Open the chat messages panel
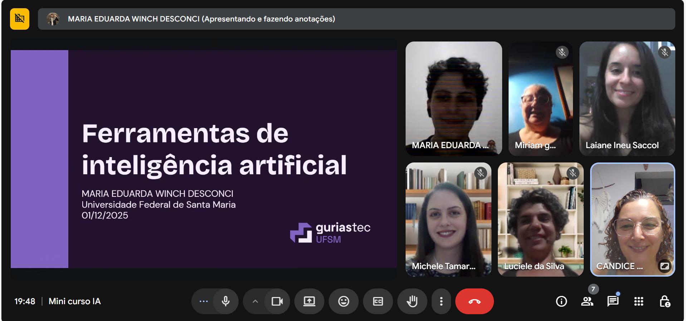This screenshot has height=321, width=686. pyautogui.click(x=613, y=301)
